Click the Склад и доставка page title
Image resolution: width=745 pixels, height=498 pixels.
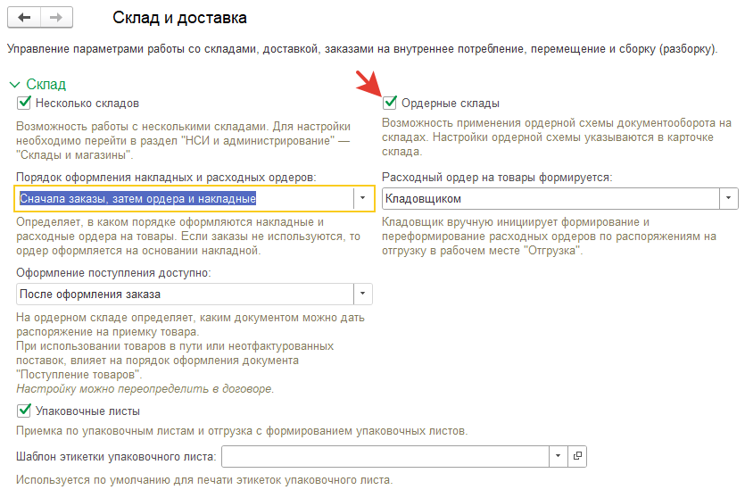tap(179, 18)
